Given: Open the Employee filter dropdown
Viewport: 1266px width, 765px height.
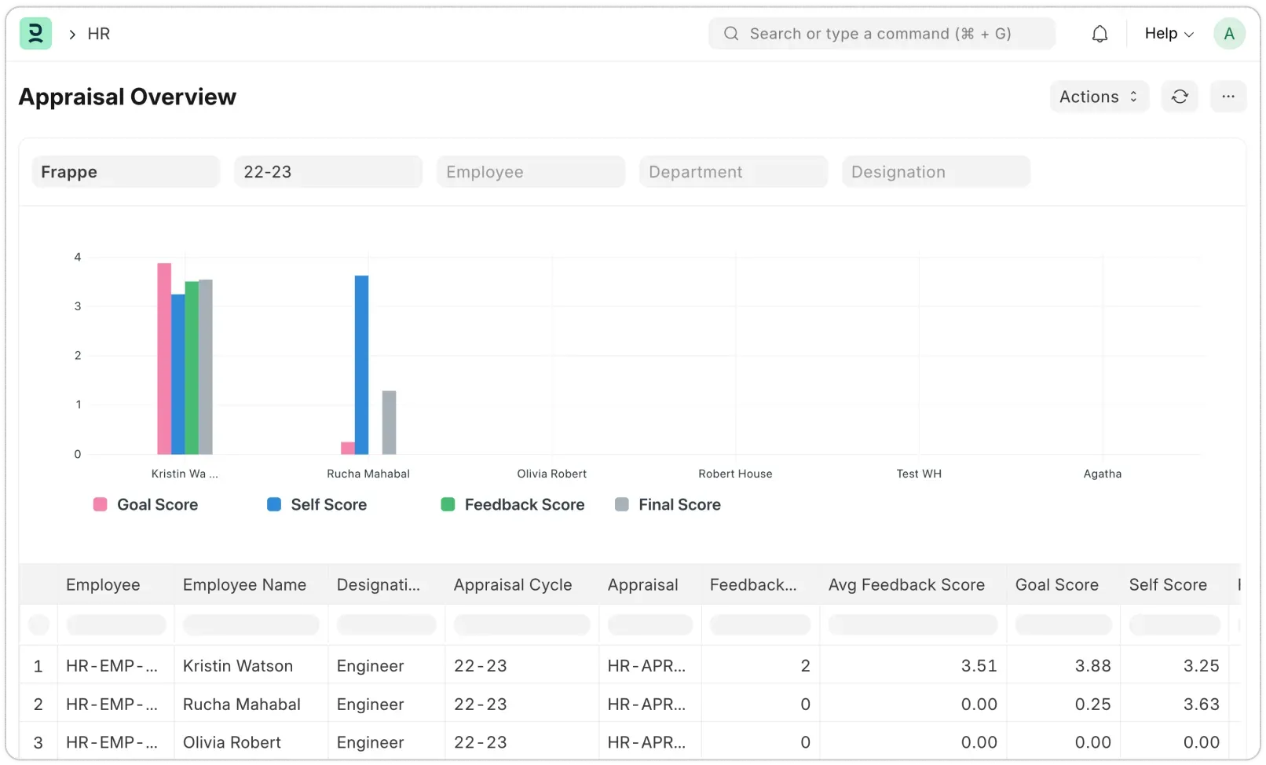Looking at the screenshot, I should (531, 171).
